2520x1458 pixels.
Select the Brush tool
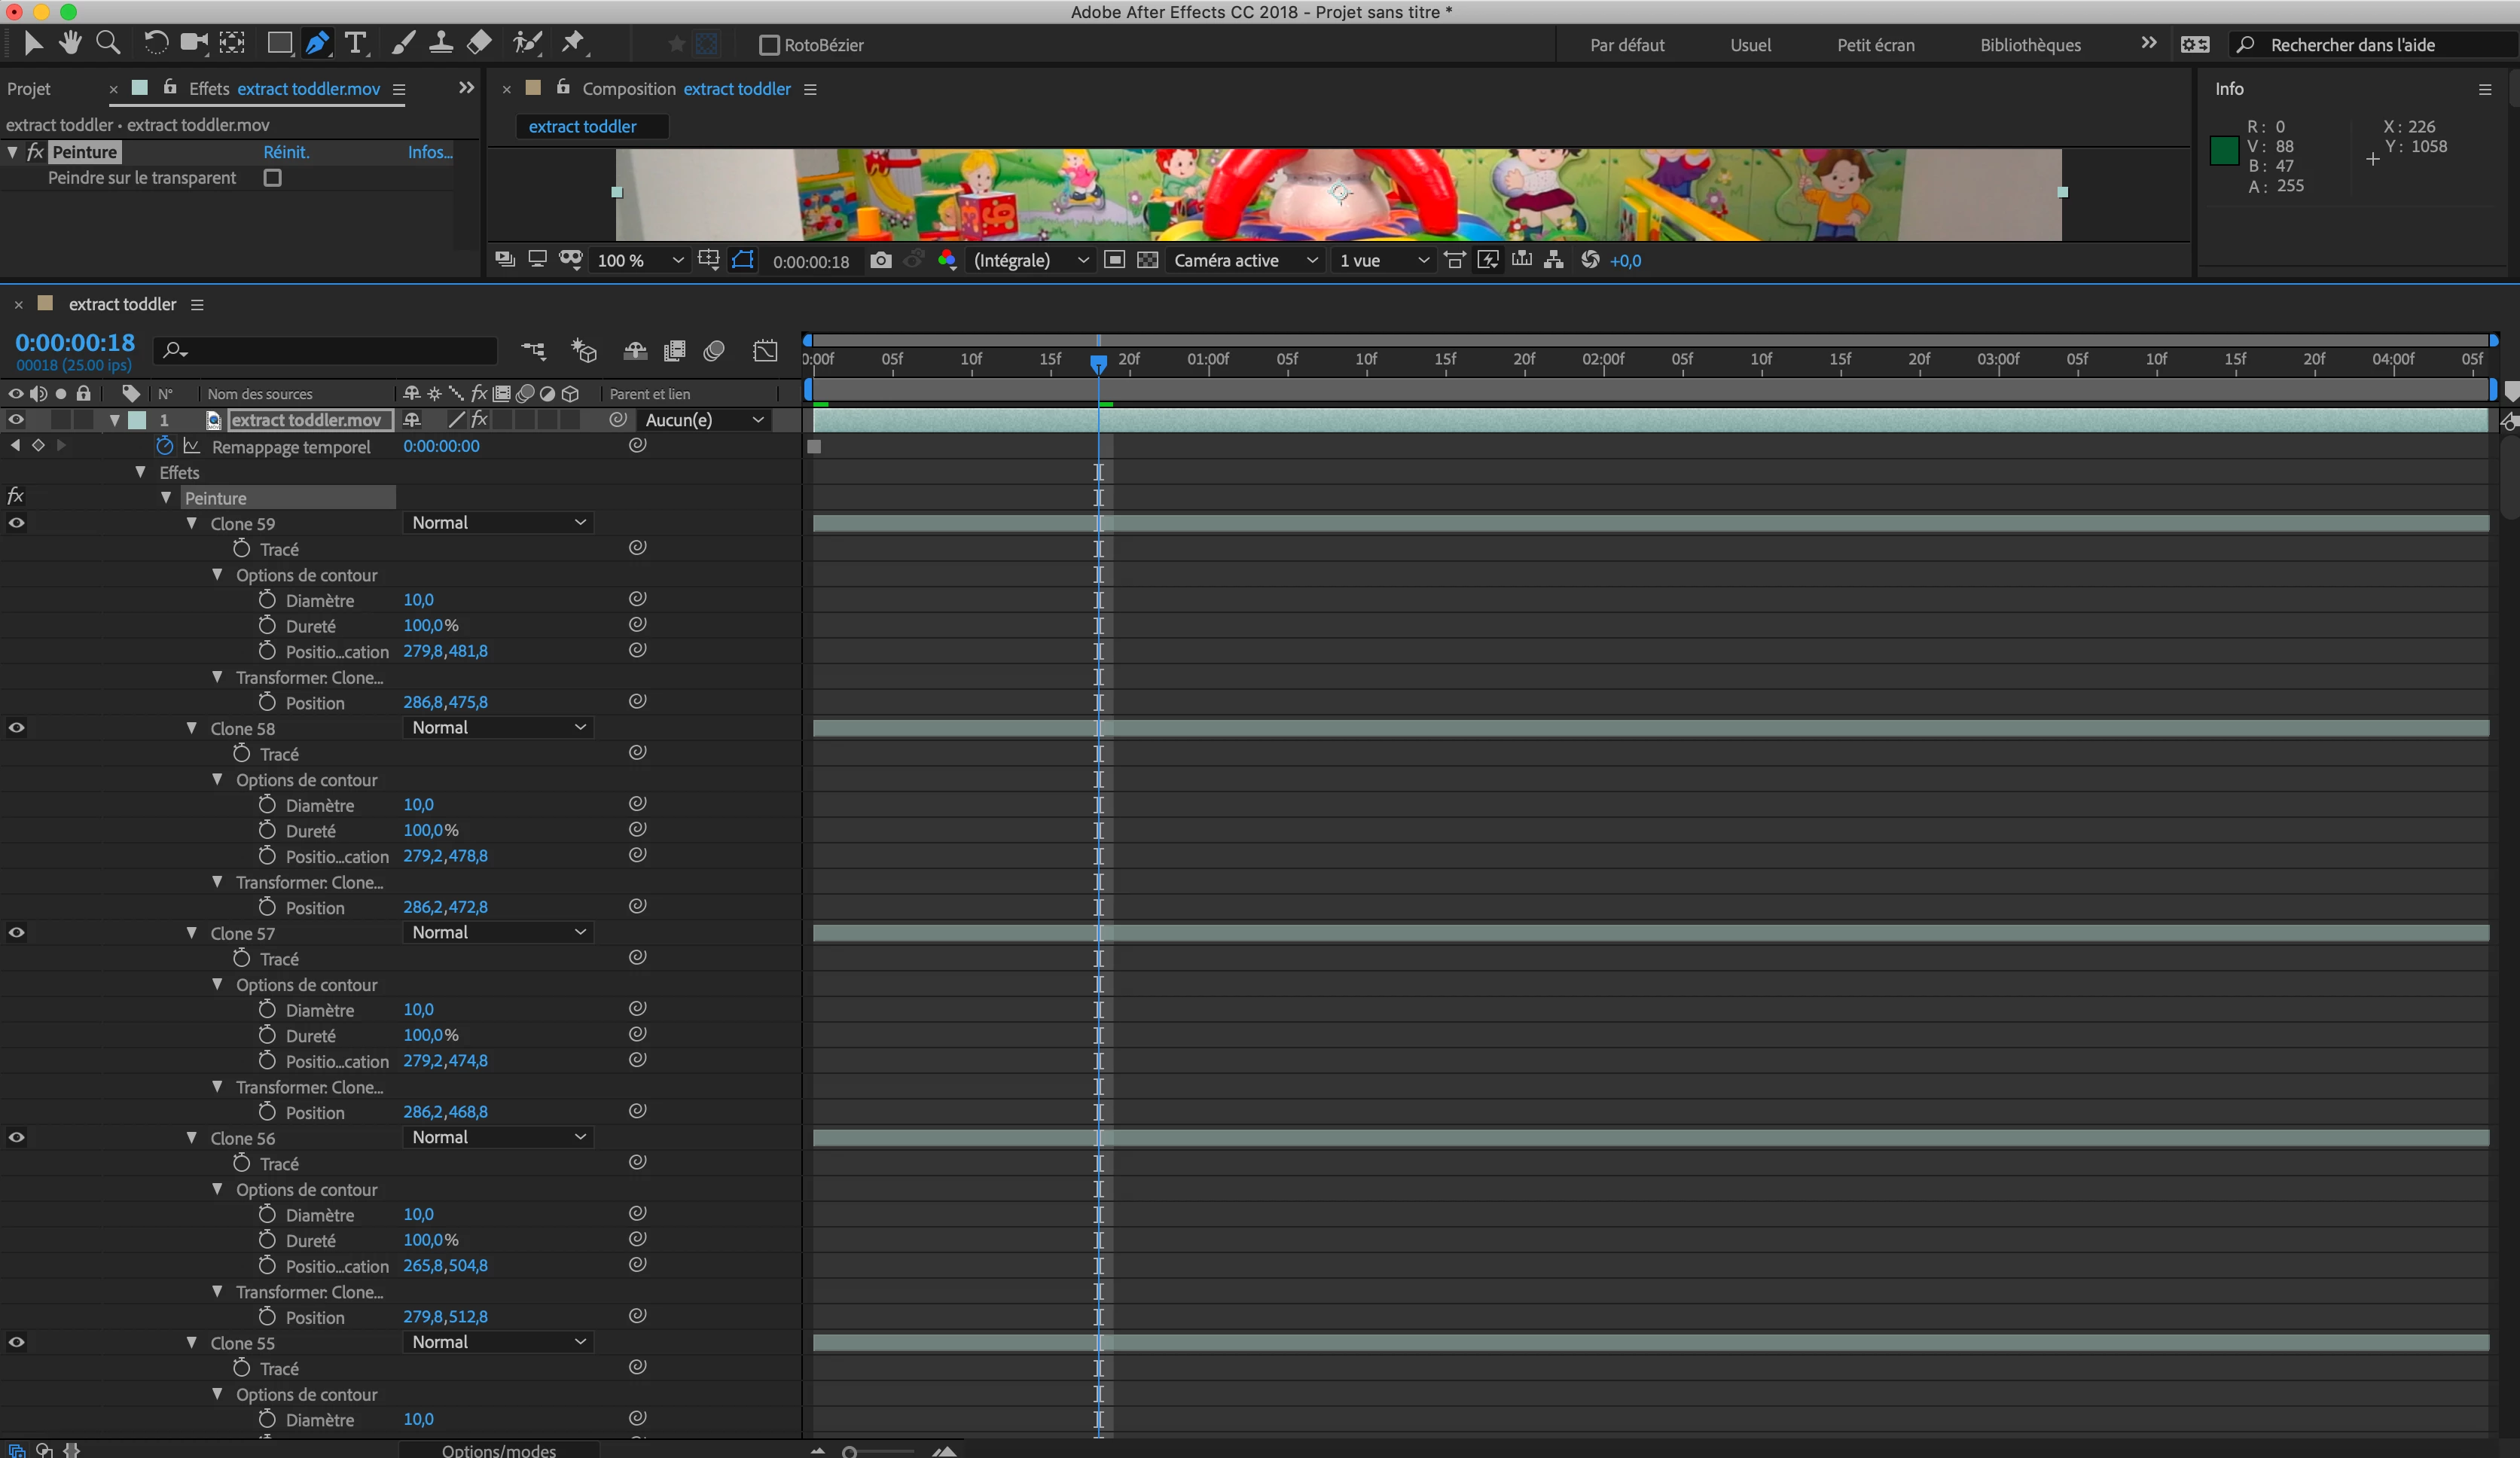pyautogui.click(x=403, y=43)
